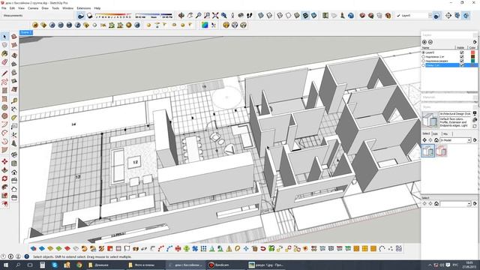Open the Extensions menu
Screen dimensions: 480x270
83,8
